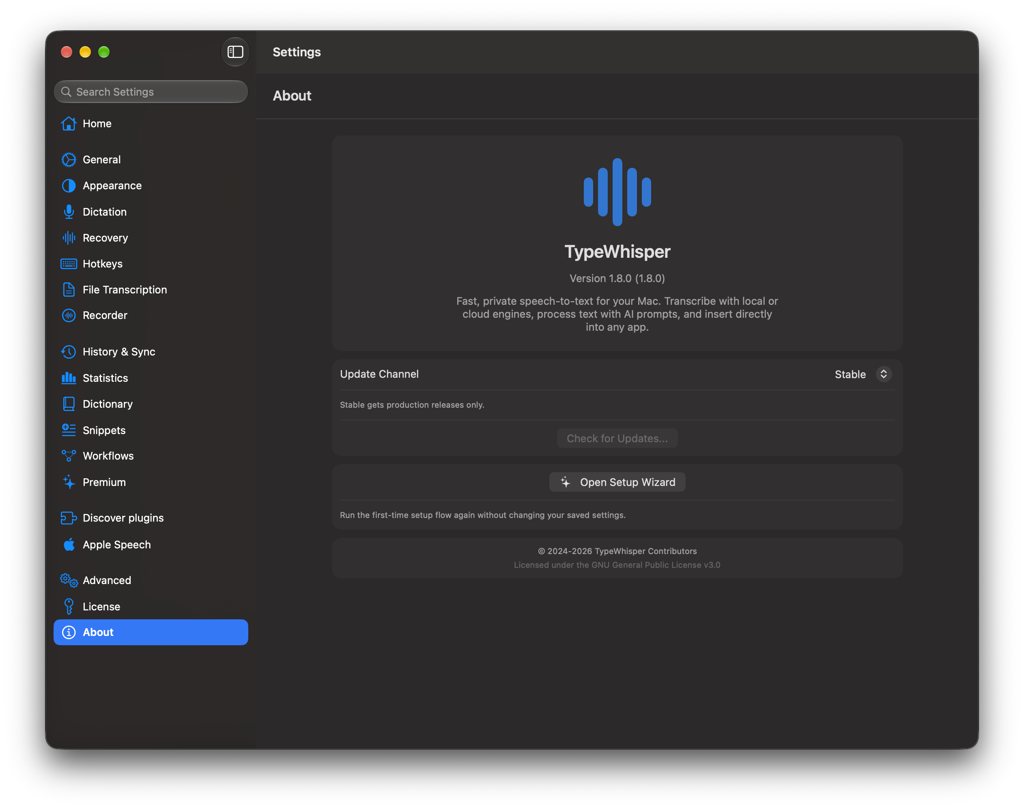Select the Snippets list icon
Viewport: 1024px width, 809px height.
pos(69,430)
